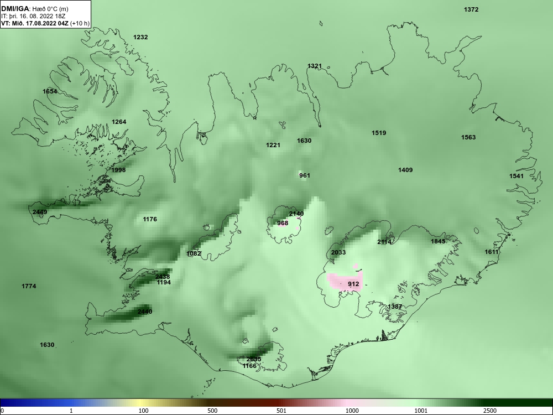Click the 961 height value
The width and height of the screenshot is (553, 415).
(x=305, y=175)
